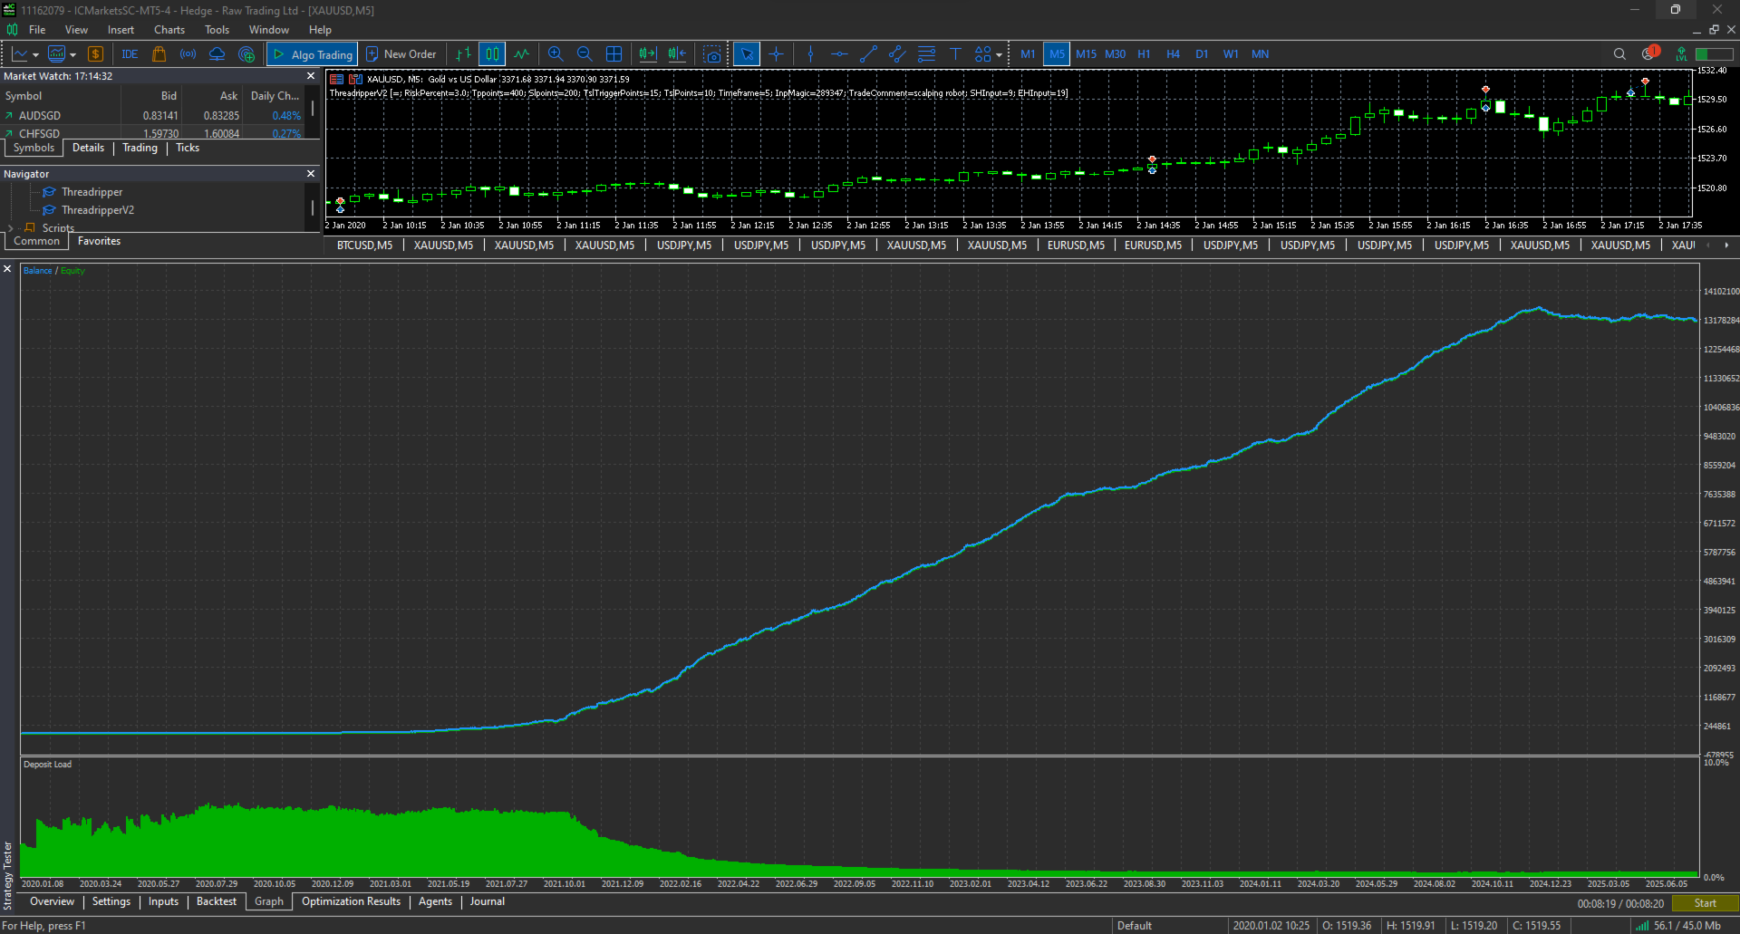Open the new chart dropdown arrow
The width and height of the screenshot is (1740, 934).
(35, 54)
